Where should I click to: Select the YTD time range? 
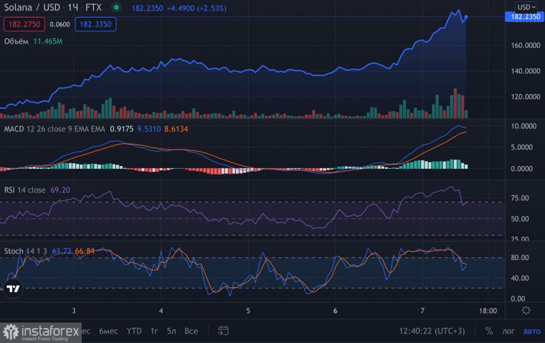click(x=134, y=331)
